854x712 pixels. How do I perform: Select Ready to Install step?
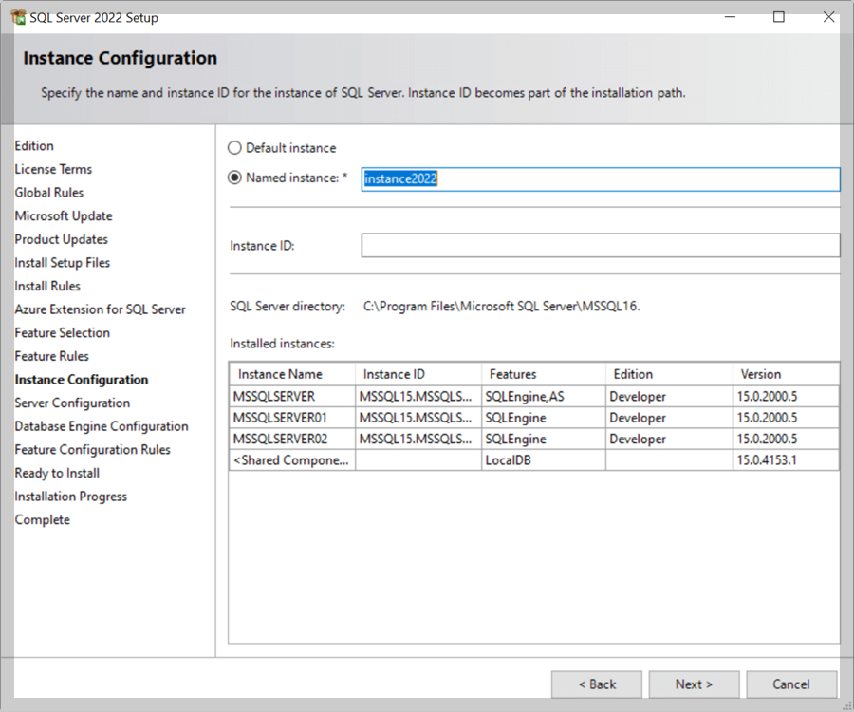point(57,474)
